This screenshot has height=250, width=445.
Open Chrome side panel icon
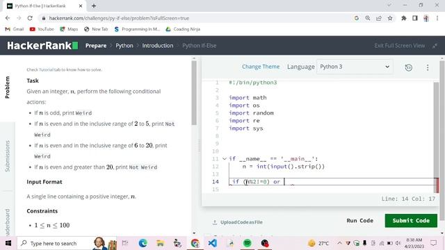(415, 18)
